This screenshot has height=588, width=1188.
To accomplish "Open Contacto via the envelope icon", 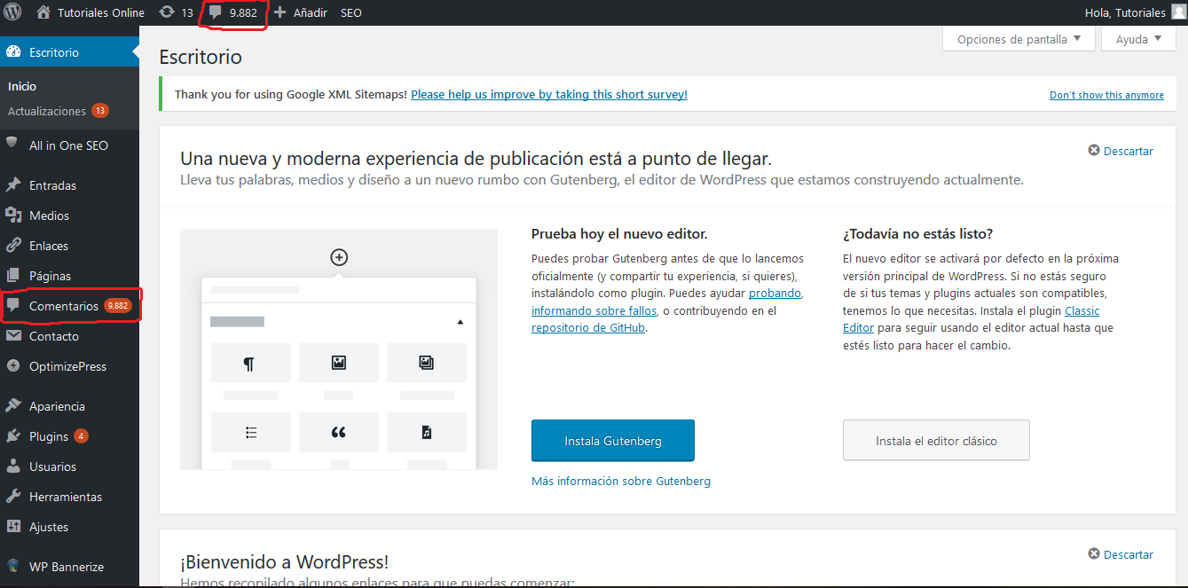I will [13, 336].
